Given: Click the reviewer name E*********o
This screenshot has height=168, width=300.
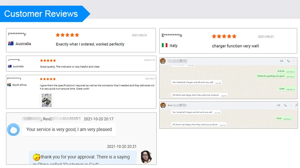Looking at the screenshot, I should click(x=172, y=35).
